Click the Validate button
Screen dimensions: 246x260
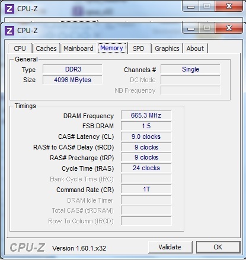170,247
